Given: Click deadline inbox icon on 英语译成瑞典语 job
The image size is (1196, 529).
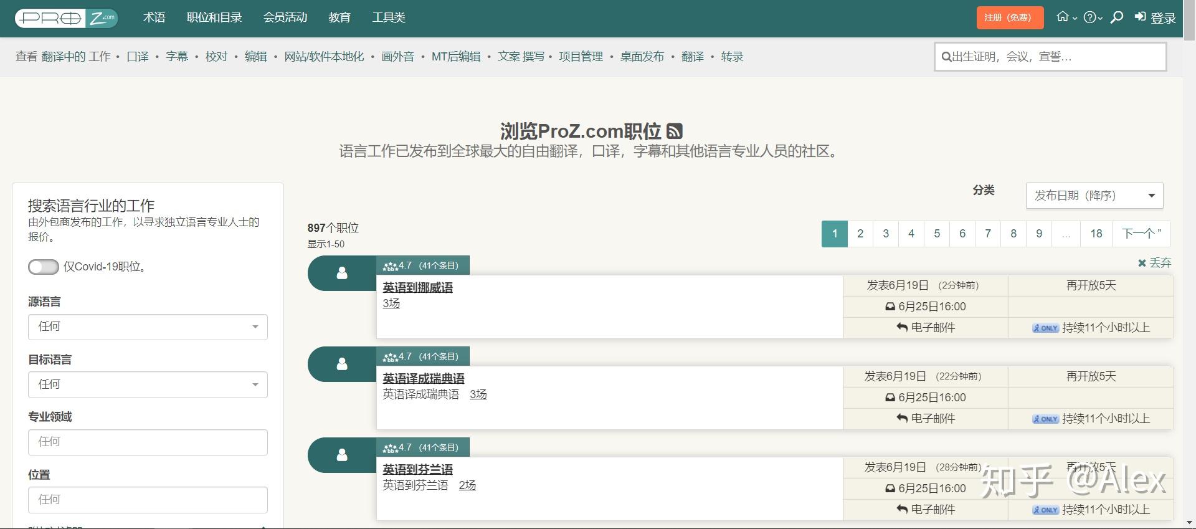Looking at the screenshot, I should click(890, 398).
